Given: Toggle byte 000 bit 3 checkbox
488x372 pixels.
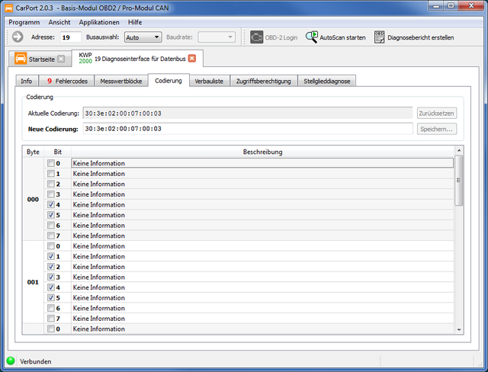Looking at the screenshot, I should [51, 194].
